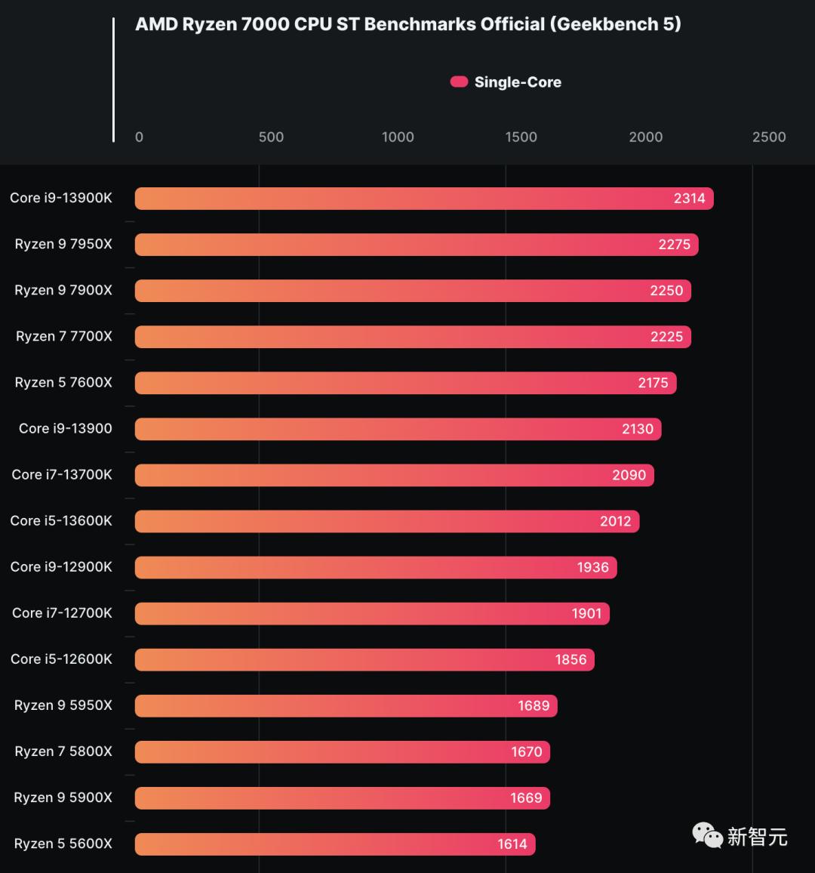The width and height of the screenshot is (815, 873).
Task: Click the chart title text
Action: [407, 24]
